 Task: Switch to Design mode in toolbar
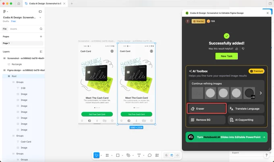[x=172, y=155]
